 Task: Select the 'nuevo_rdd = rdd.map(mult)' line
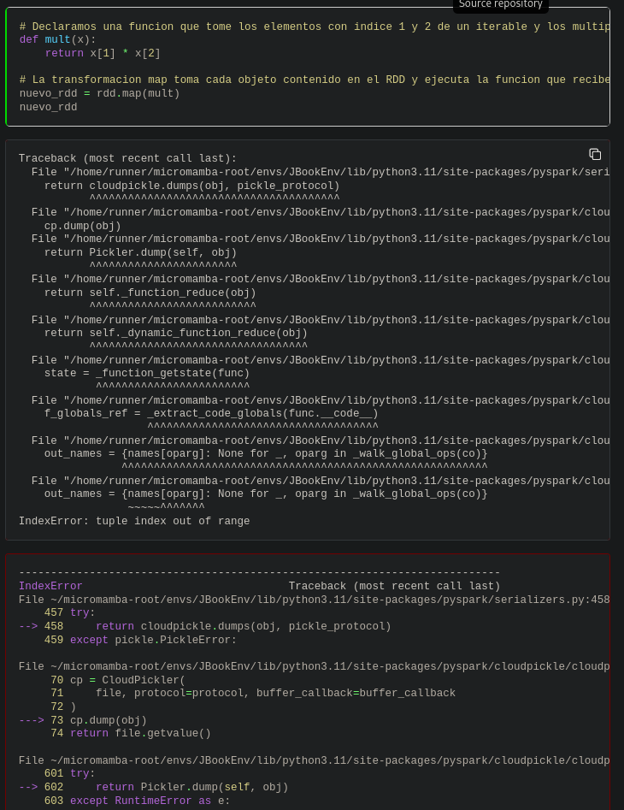100,93
